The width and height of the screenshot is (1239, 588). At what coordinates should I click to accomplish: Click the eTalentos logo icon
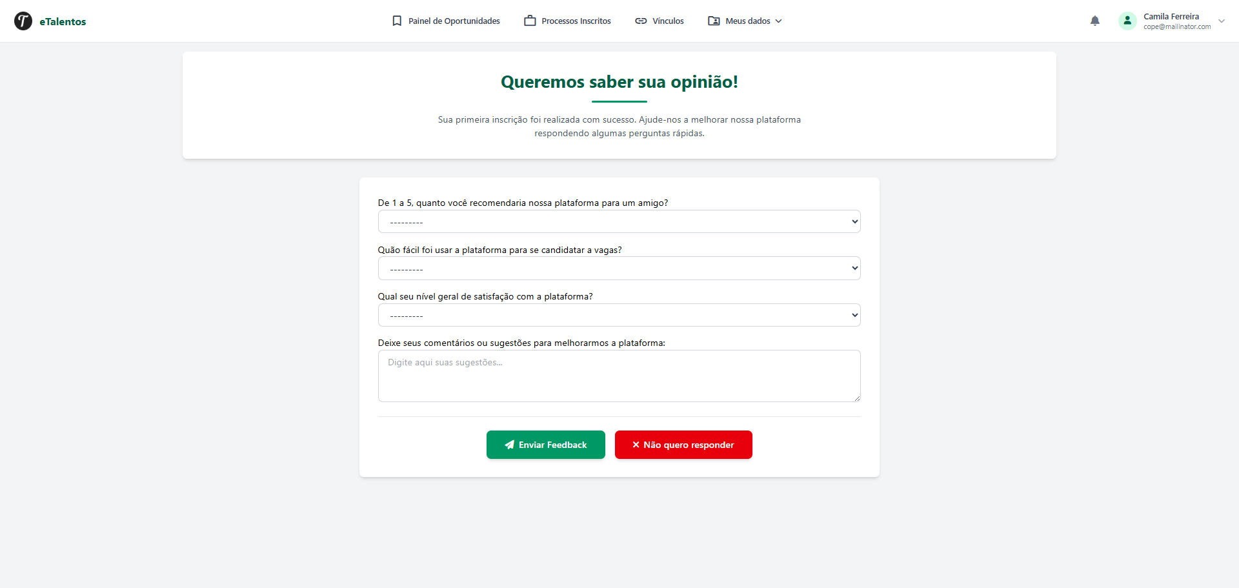click(23, 21)
